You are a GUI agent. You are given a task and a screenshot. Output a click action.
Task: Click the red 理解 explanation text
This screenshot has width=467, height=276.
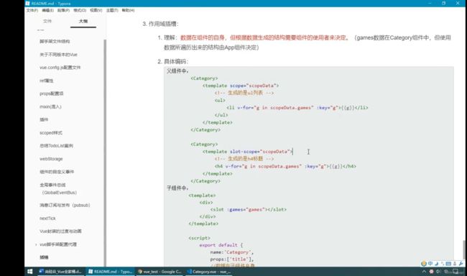pos(264,37)
